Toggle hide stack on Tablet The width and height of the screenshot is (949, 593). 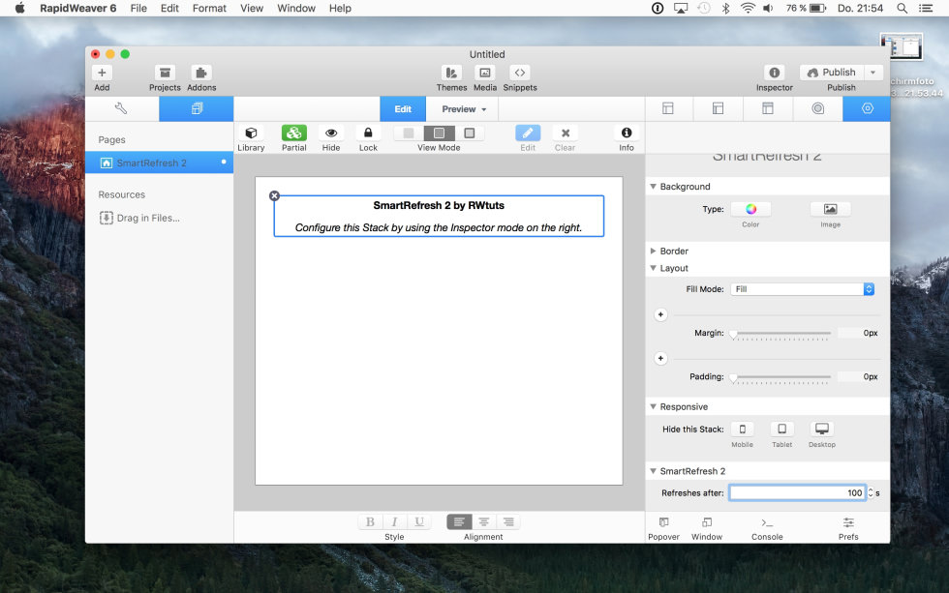(782, 430)
